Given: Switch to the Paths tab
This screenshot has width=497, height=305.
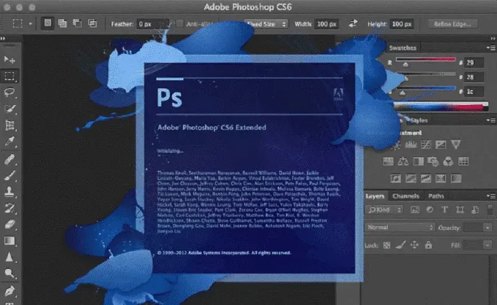Looking at the screenshot, I should tap(436, 196).
